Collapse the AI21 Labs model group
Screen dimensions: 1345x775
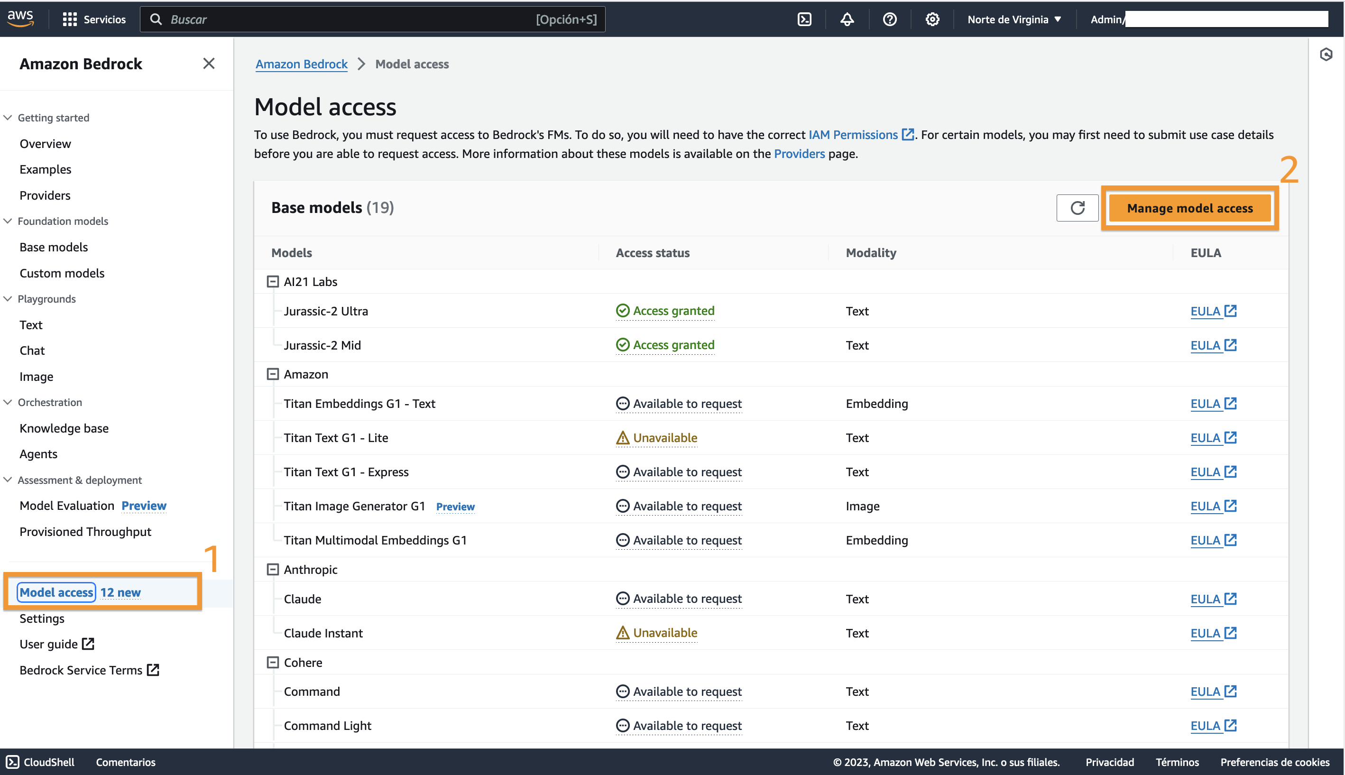pos(273,282)
